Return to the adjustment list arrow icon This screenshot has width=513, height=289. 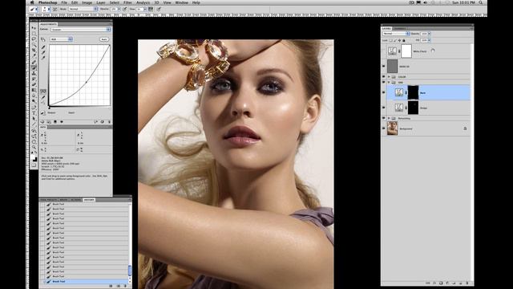coord(42,121)
